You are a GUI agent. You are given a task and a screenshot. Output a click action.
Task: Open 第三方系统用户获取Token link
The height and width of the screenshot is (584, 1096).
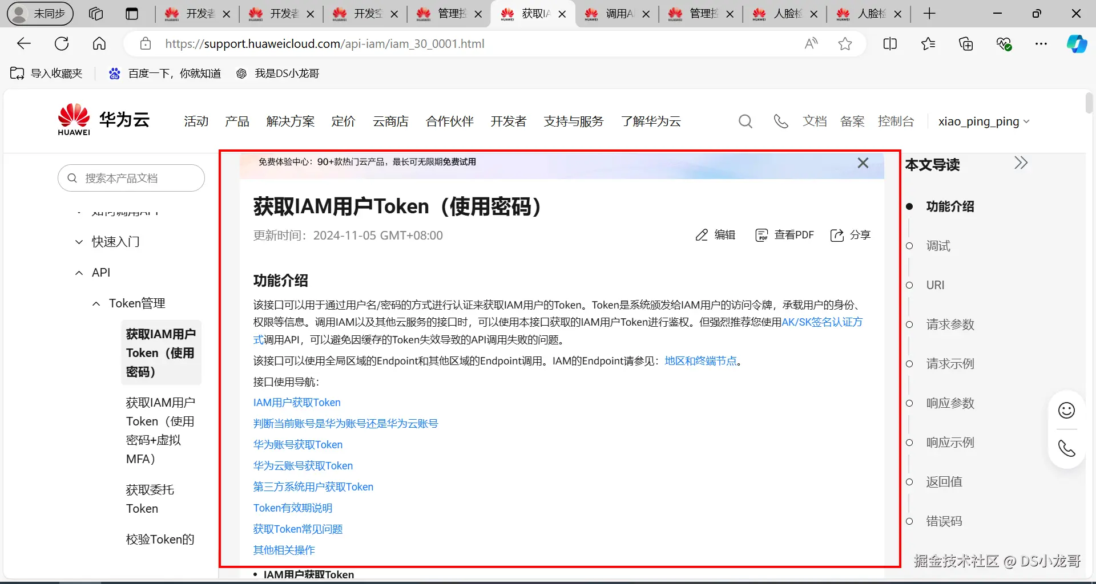pos(313,487)
